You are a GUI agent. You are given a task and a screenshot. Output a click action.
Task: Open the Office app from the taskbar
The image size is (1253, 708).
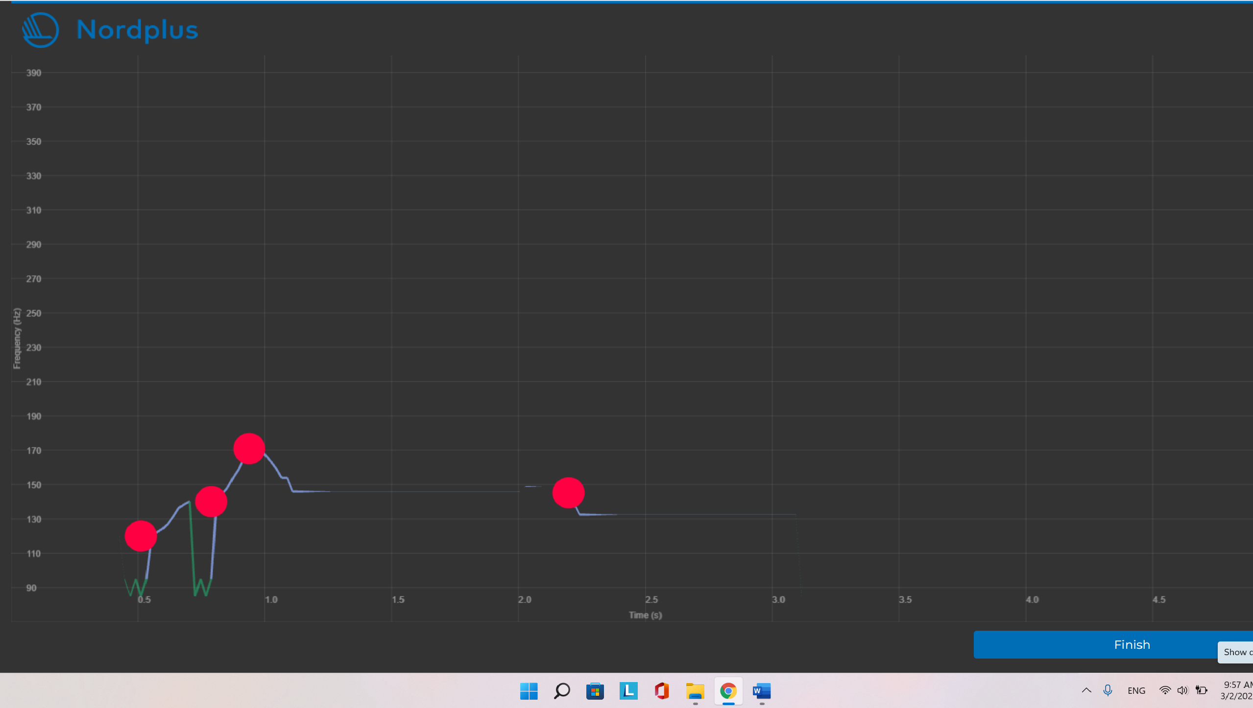pyautogui.click(x=662, y=691)
